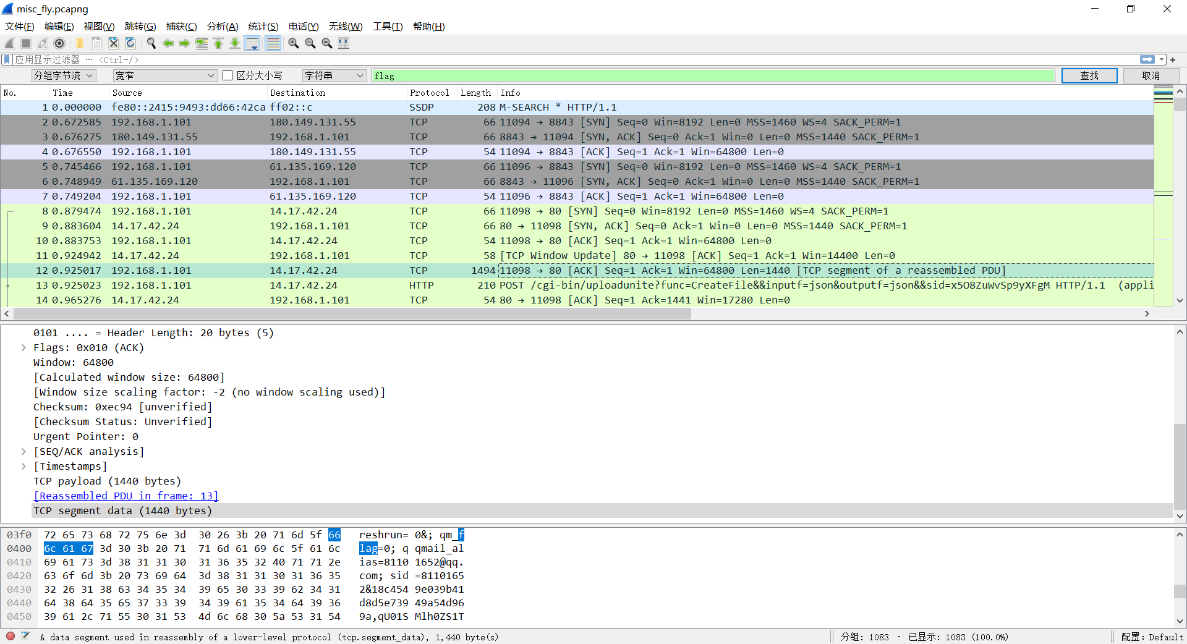Jump to the last packet icon

point(235,43)
